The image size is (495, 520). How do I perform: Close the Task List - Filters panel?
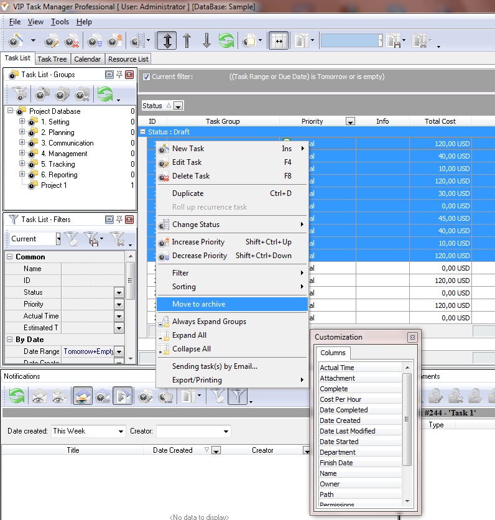point(129,219)
